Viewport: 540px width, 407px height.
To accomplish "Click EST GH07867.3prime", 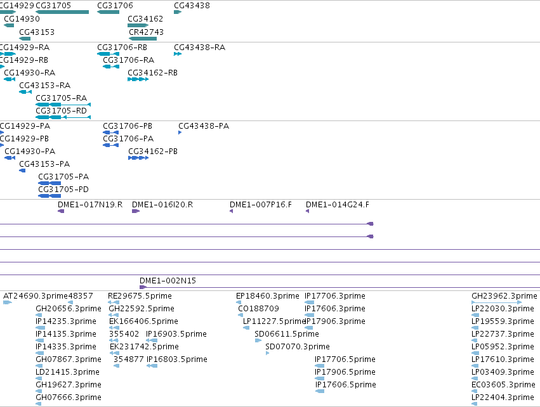I will tap(39, 366).
